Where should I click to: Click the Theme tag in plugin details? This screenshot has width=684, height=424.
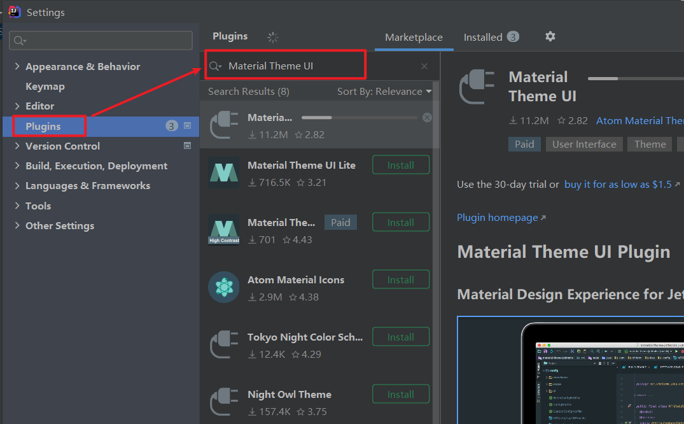click(650, 144)
